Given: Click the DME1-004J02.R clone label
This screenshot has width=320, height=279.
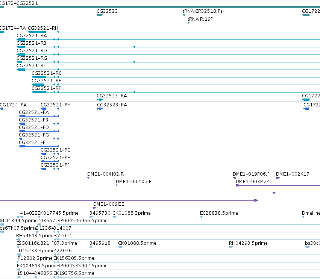Looking at the screenshot, I should coord(106,174).
